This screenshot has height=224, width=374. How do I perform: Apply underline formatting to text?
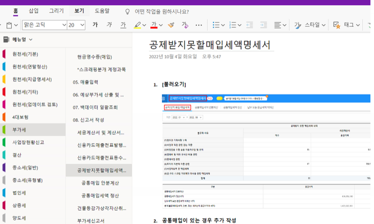pyautogui.click(x=123, y=25)
